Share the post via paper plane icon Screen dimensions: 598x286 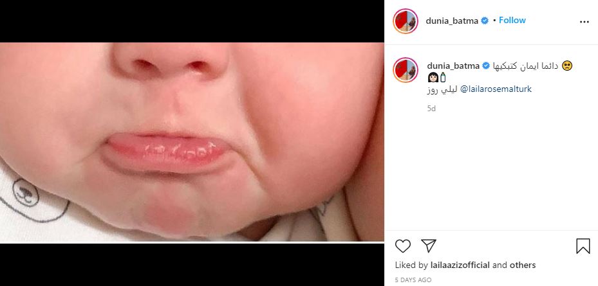(428, 246)
